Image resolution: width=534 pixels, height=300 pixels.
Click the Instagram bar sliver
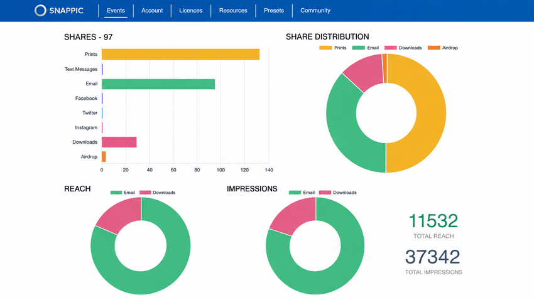coord(102,127)
